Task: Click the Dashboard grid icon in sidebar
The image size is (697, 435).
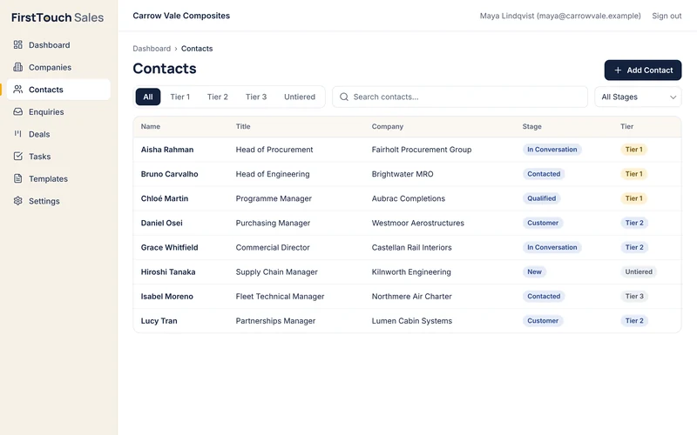Action: click(x=17, y=45)
